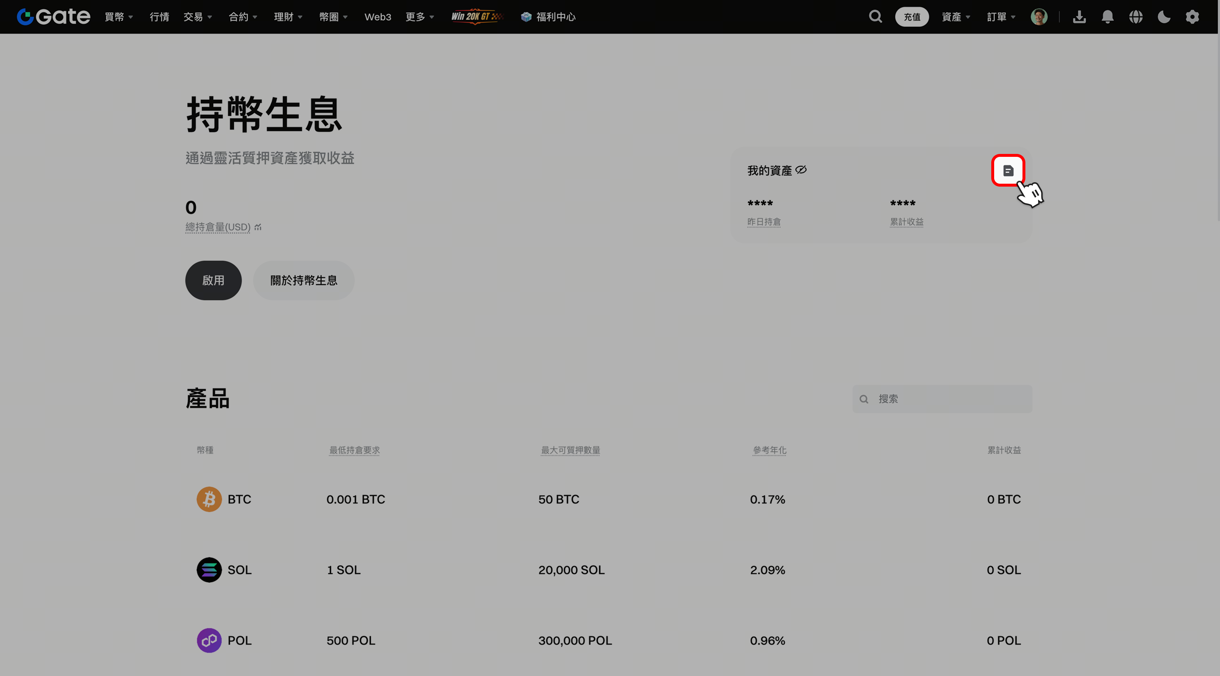Open the 行情 menu item

click(159, 17)
